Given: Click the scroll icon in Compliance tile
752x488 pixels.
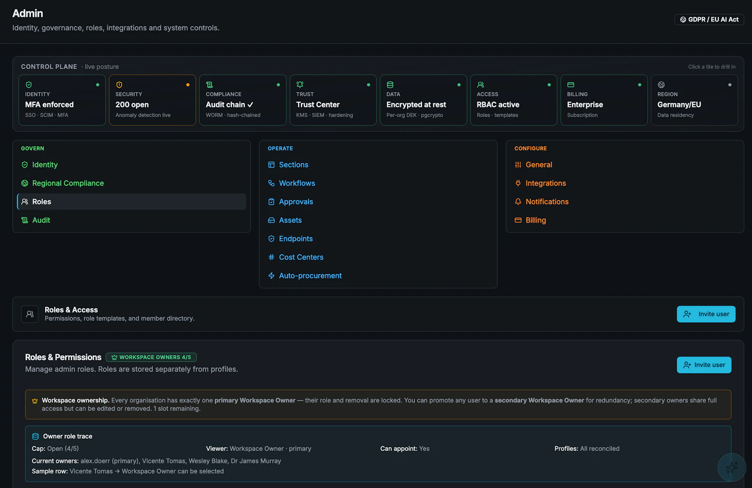Looking at the screenshot, I should pyautogui.click(x=209, y=85).
